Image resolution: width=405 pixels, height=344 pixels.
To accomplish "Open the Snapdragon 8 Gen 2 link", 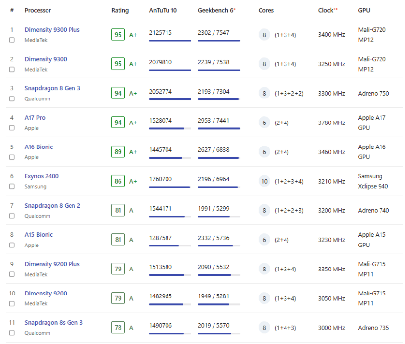I will point(52,206).
